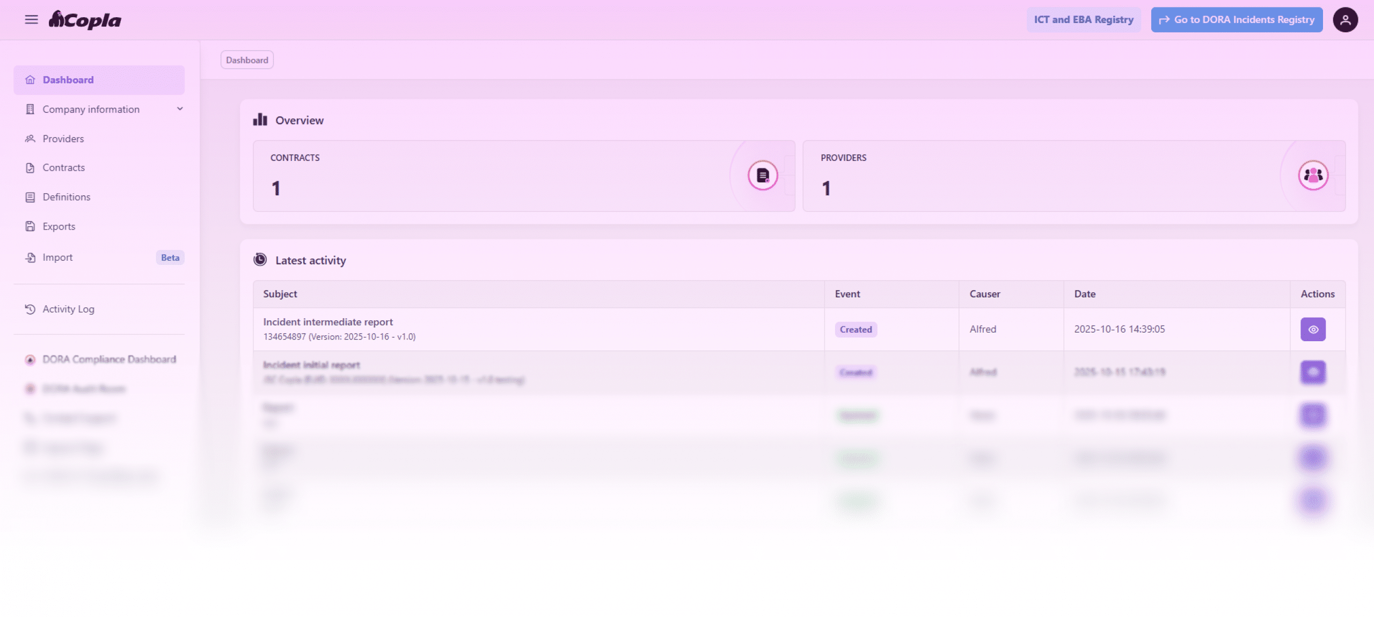View the Incident initial report entry
The width and height of the screenshot is (1374, 617).
1313,372
